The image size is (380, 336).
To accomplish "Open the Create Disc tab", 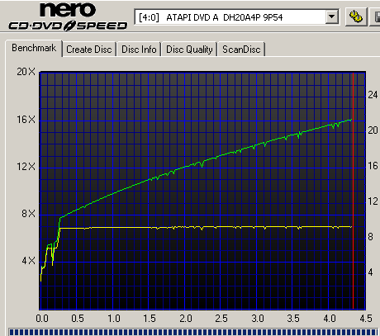I will [89, 50].
